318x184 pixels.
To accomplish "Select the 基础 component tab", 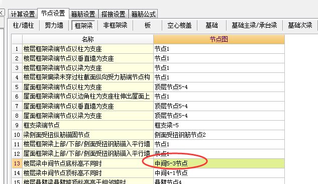I will (211, 25).
